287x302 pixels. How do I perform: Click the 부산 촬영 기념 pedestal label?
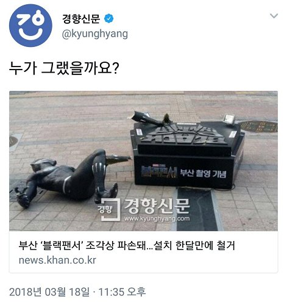[203, 173]
